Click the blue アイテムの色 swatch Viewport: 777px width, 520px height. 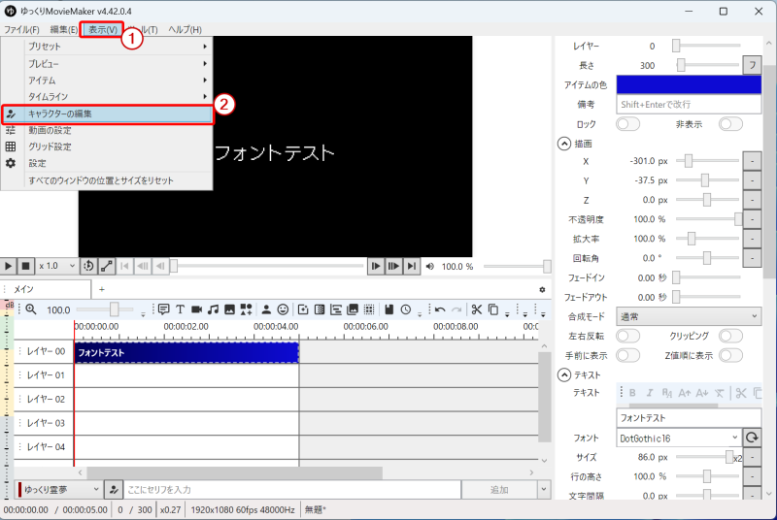pos(689,84)
